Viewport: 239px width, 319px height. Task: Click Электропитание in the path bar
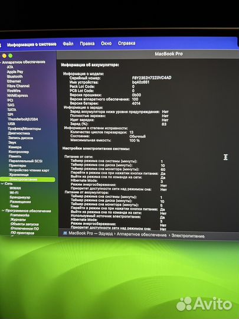click(x=188, y=236)
